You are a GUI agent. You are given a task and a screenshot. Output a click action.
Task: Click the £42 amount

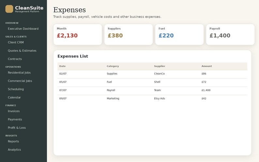coord(204,99)
